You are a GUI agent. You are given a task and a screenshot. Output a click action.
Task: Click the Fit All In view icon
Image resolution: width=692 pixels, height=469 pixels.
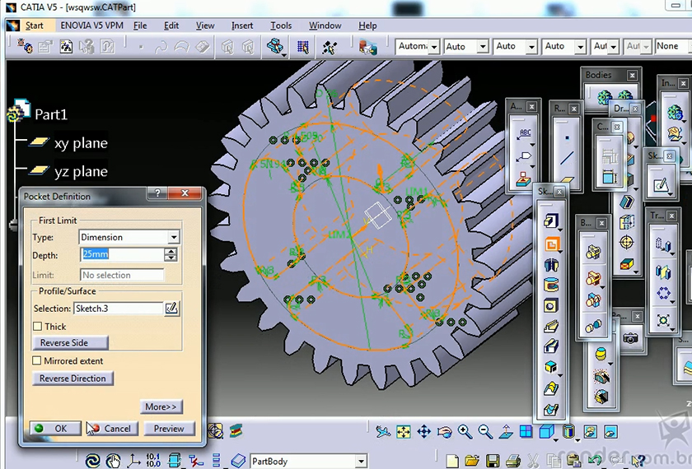coord(404,431)
